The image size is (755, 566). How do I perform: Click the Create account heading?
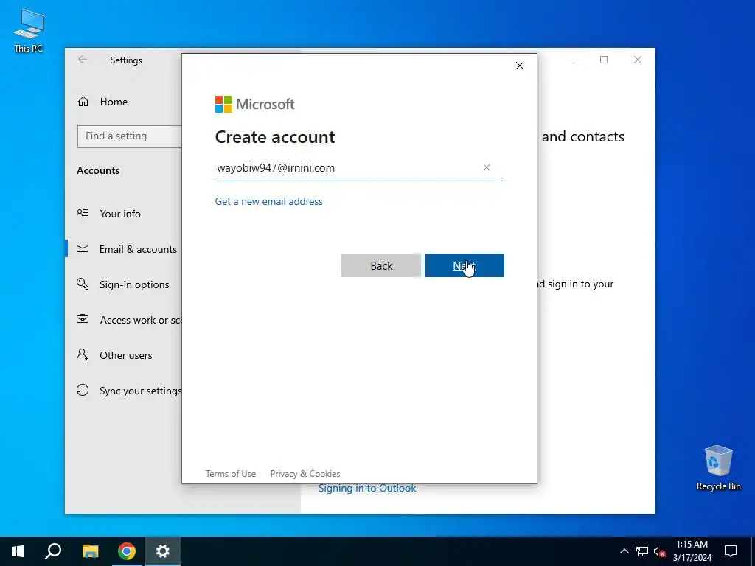[275, 137]
